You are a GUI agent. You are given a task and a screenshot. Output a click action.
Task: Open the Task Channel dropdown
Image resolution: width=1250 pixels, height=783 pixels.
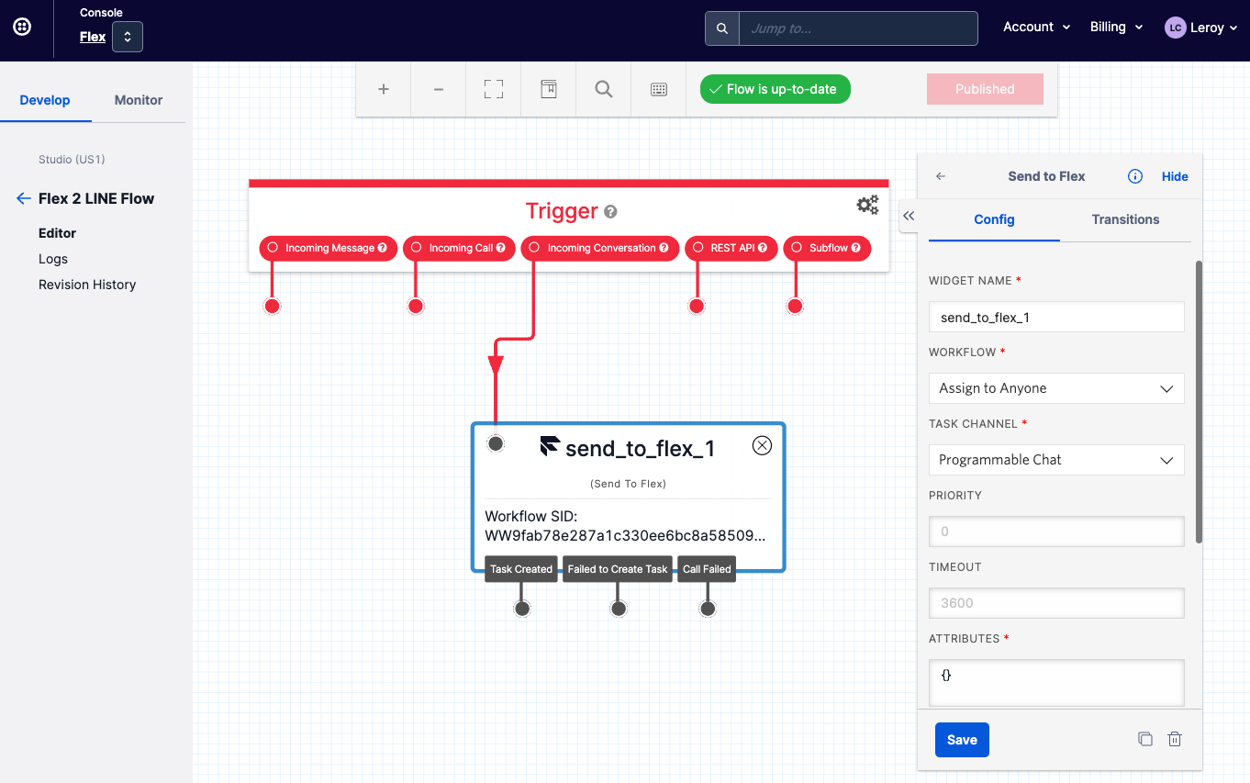(1055, 460)
